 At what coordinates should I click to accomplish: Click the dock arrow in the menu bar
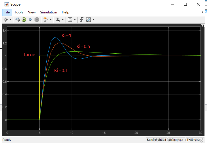(203, 12)
